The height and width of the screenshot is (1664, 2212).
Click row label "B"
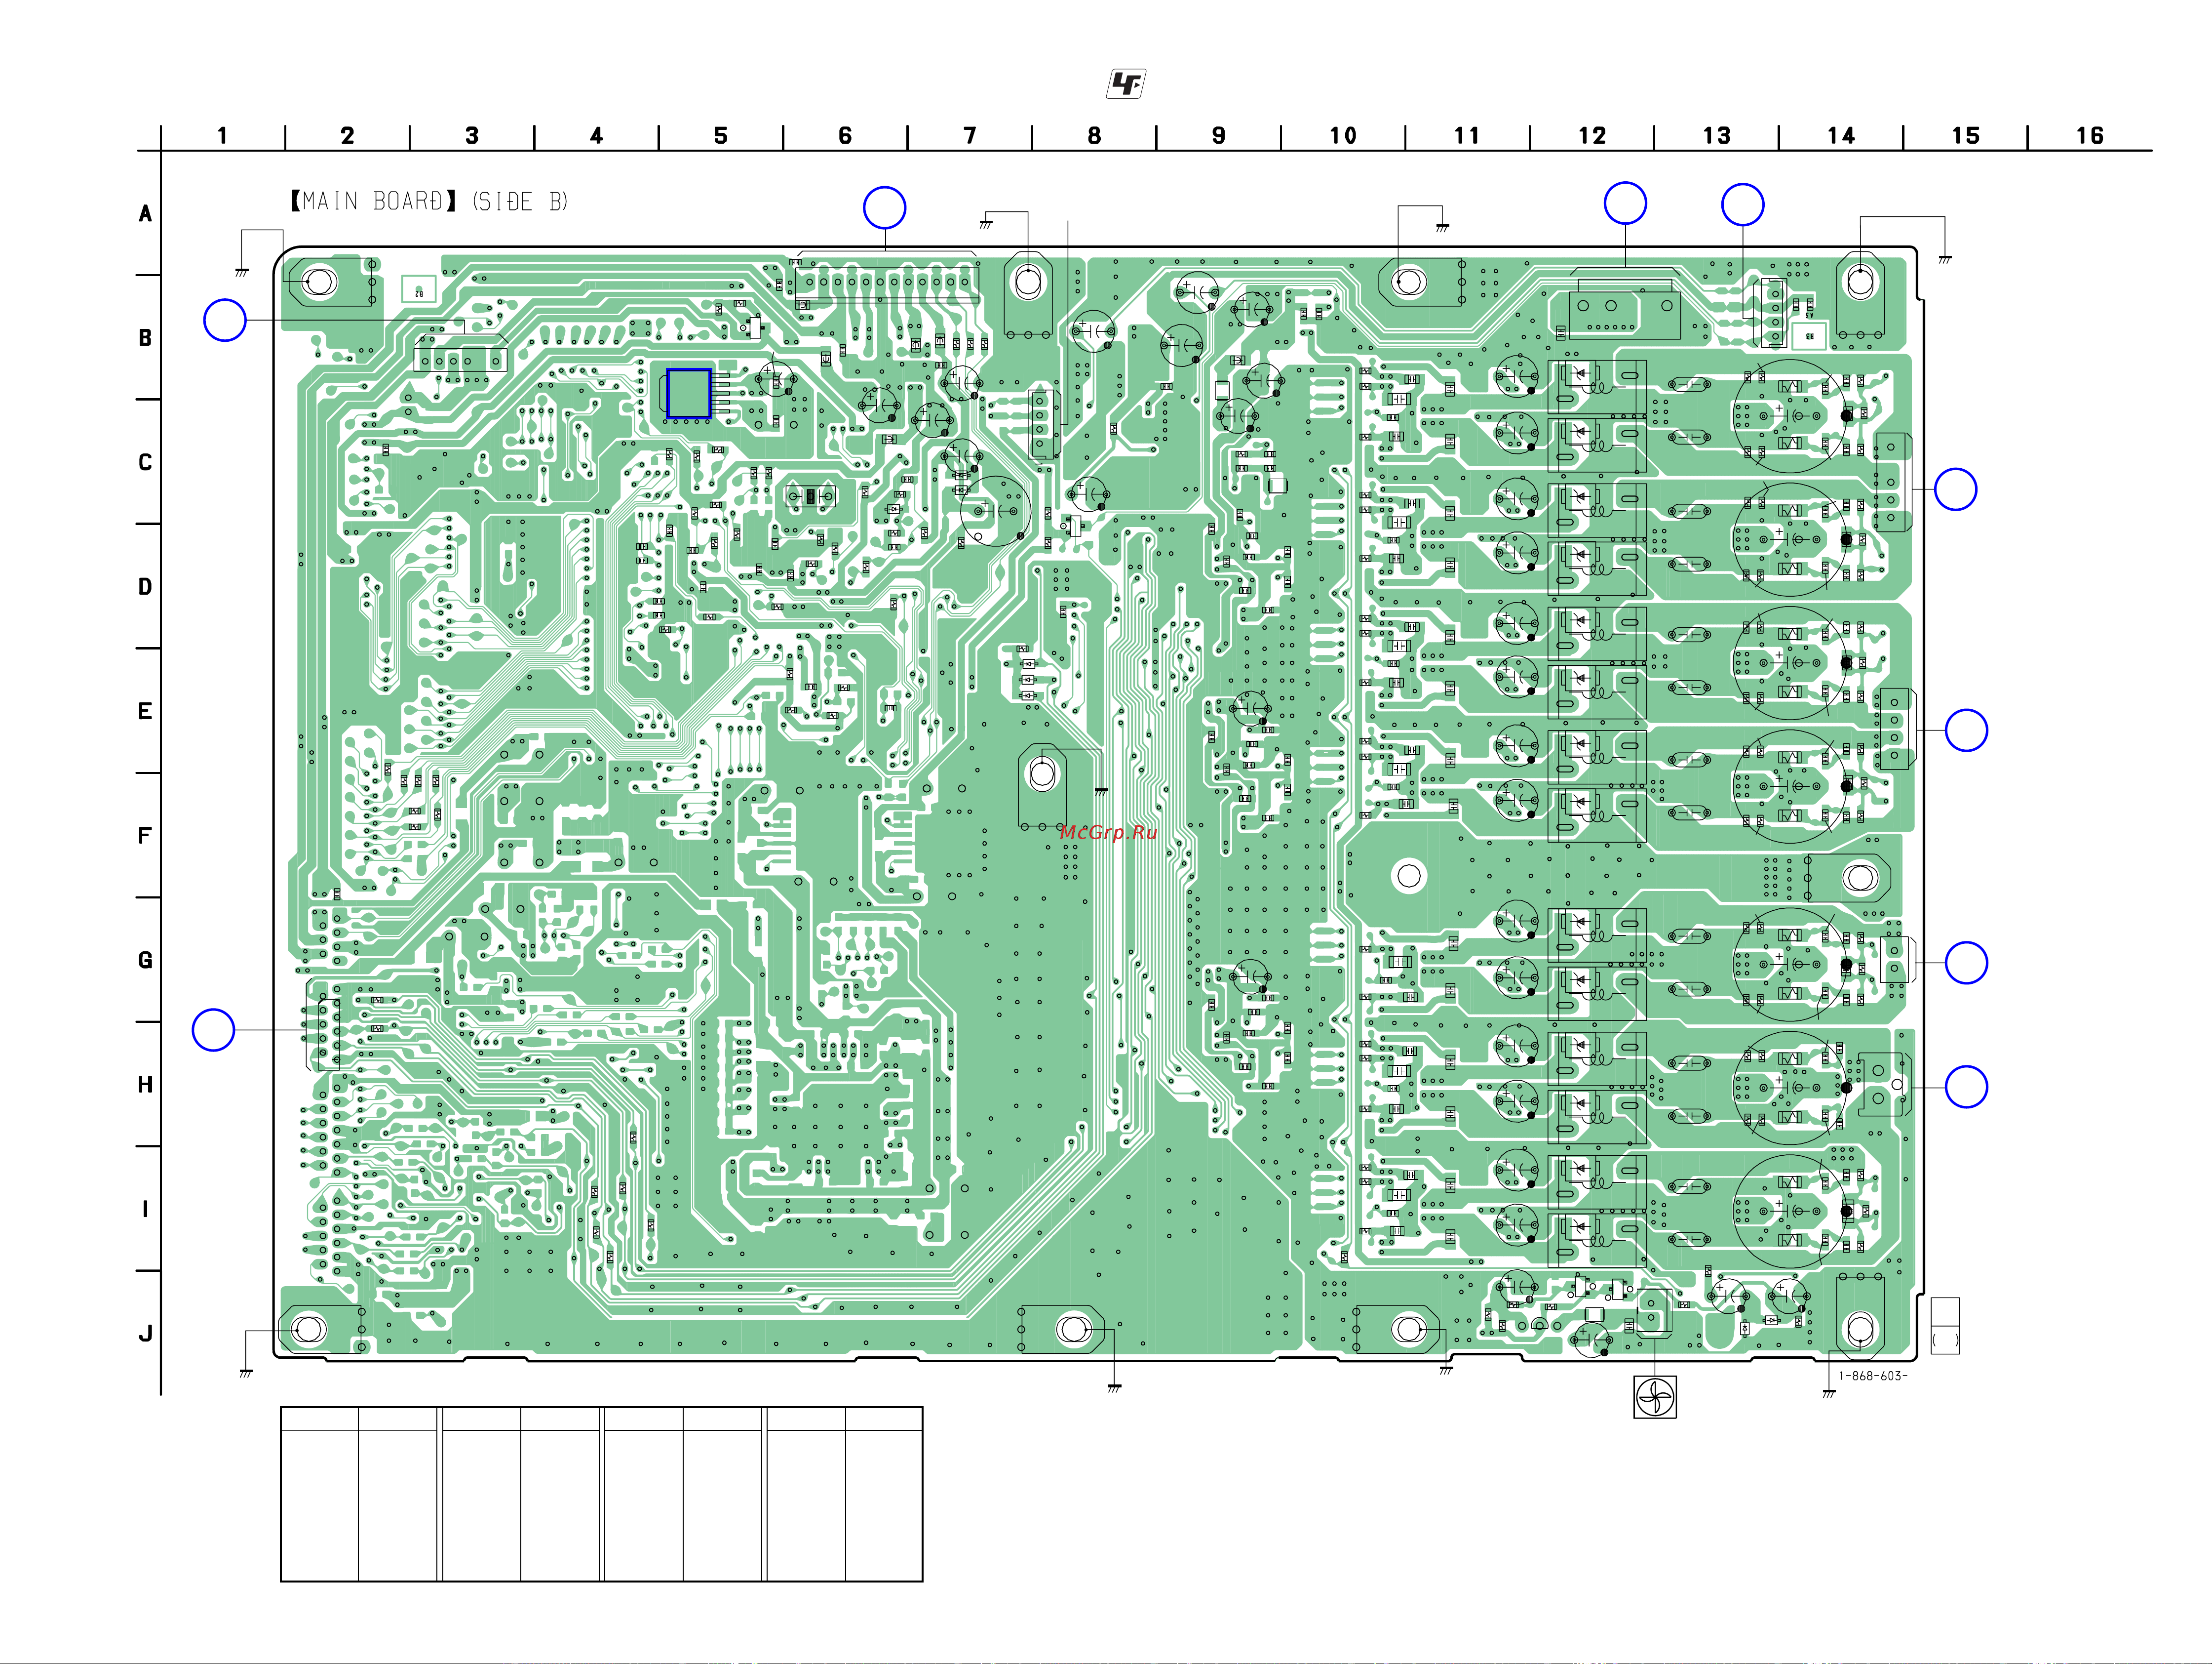click(x=145, y=338)
